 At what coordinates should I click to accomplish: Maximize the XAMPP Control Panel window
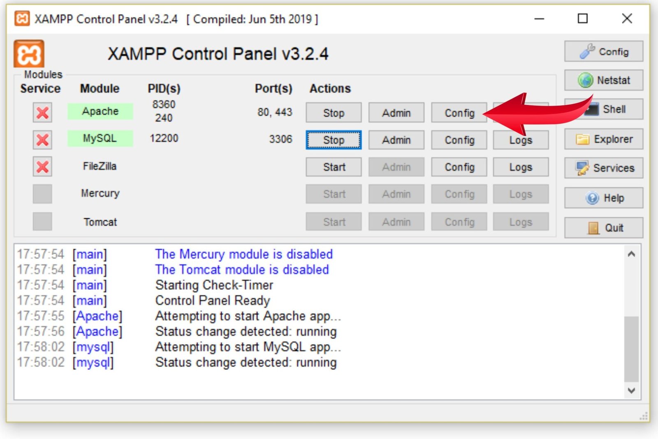582,18
